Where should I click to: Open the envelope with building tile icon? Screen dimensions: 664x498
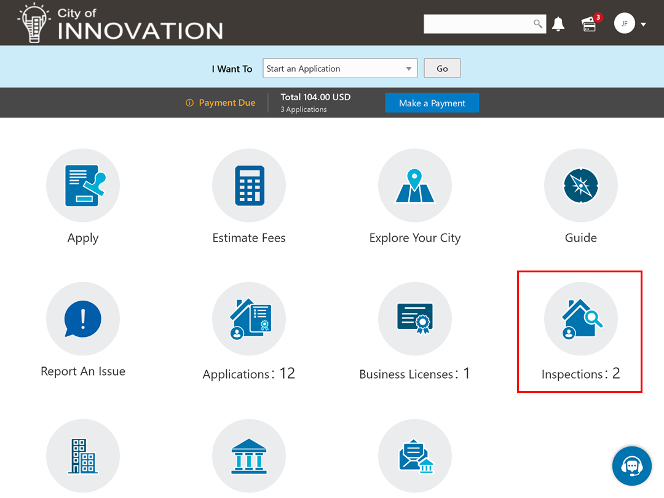click(415, 456)
